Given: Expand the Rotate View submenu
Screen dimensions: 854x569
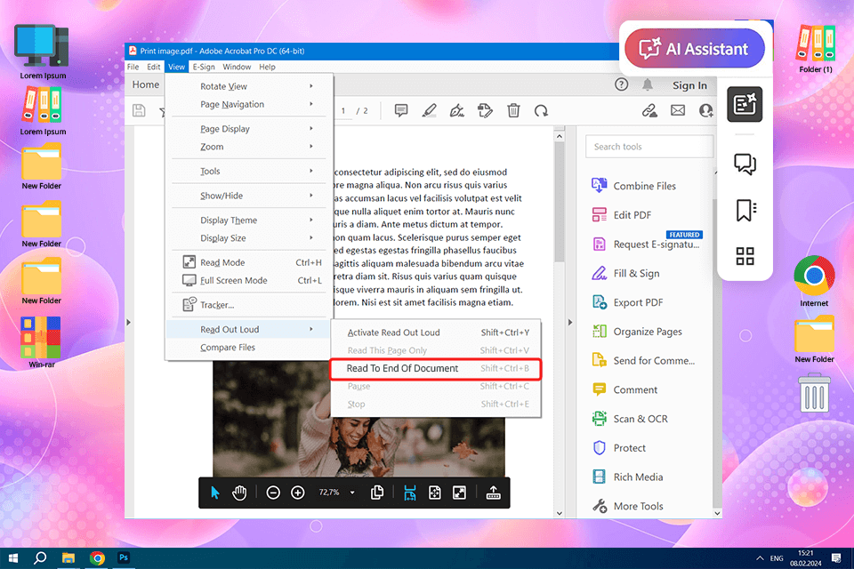Looking at the screenshot, I should [249, 86].
